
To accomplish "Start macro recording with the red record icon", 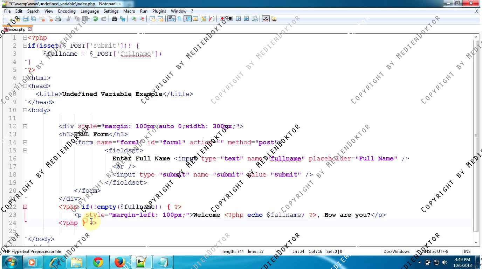I will tap(222, 19).
